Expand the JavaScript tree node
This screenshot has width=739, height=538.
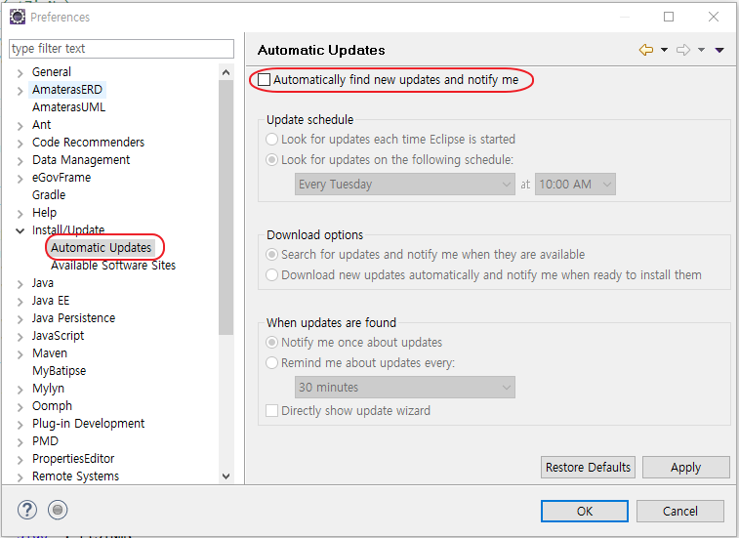pyautogui.click(x=20, y=337)
